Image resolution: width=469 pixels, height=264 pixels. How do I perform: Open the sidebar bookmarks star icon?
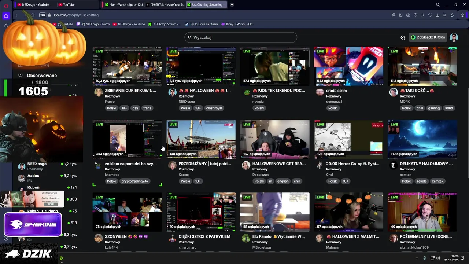coord(6,26)
